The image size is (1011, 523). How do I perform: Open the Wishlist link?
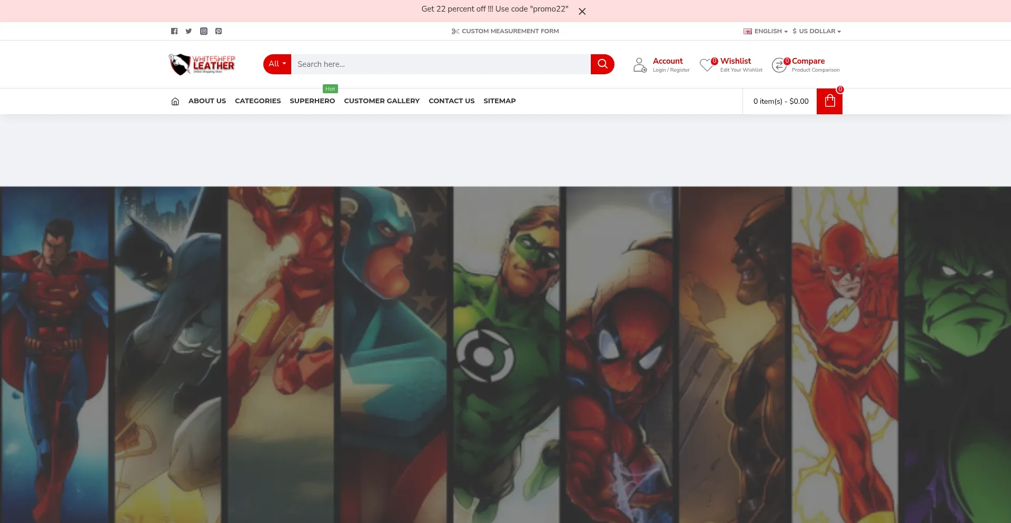(741, 65)
